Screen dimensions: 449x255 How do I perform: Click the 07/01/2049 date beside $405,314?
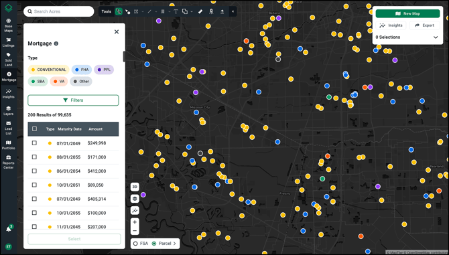[68, 199]
